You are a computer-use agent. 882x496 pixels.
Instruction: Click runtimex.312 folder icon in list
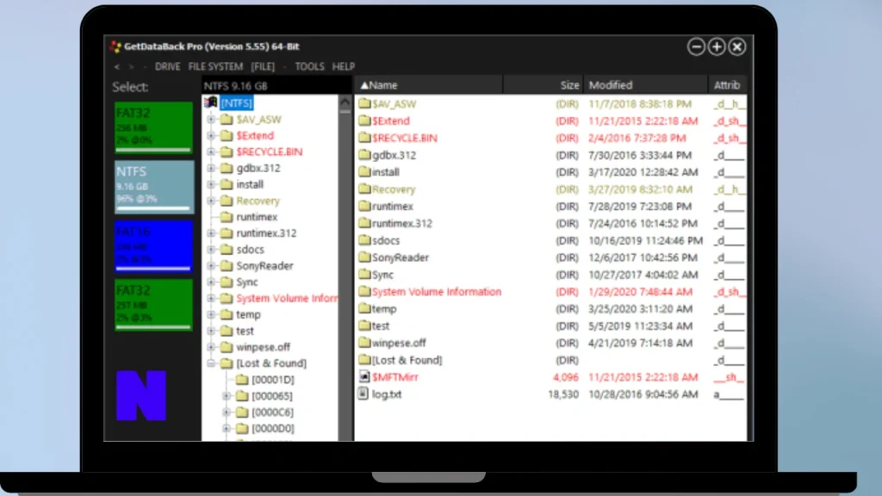[x=364, y=223]
